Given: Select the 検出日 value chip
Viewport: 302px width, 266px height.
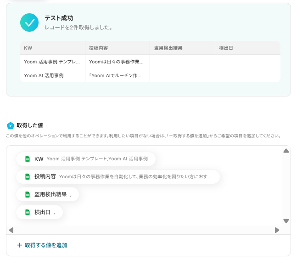Looking at the screenshot, I should 39,212.
